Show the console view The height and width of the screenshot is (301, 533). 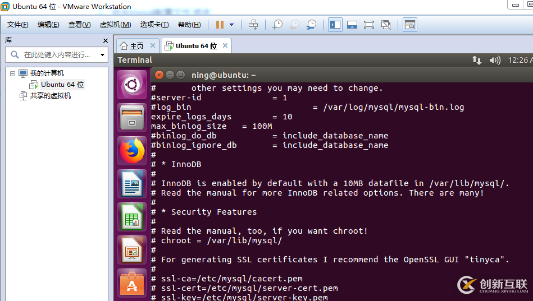[x=410, y=25]
